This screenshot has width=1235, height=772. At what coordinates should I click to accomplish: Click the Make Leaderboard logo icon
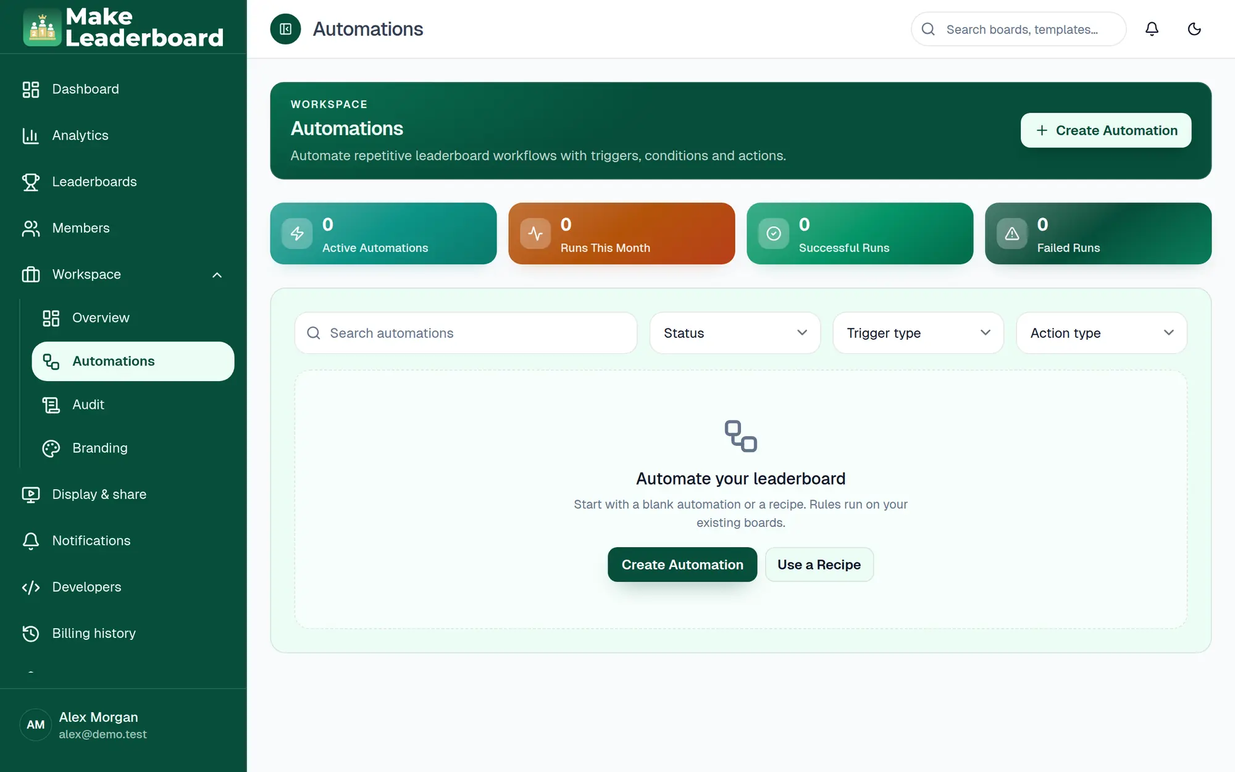point(42,27)
